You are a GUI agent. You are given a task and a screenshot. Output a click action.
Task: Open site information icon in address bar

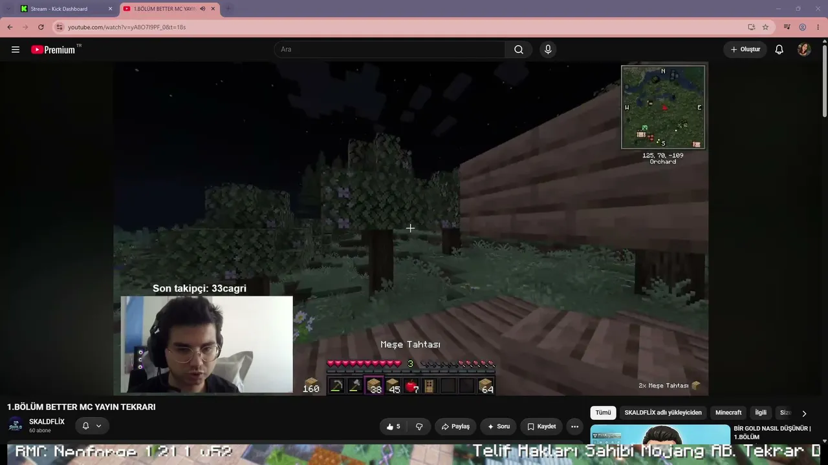pyautogui.click(x=60, y=27)
